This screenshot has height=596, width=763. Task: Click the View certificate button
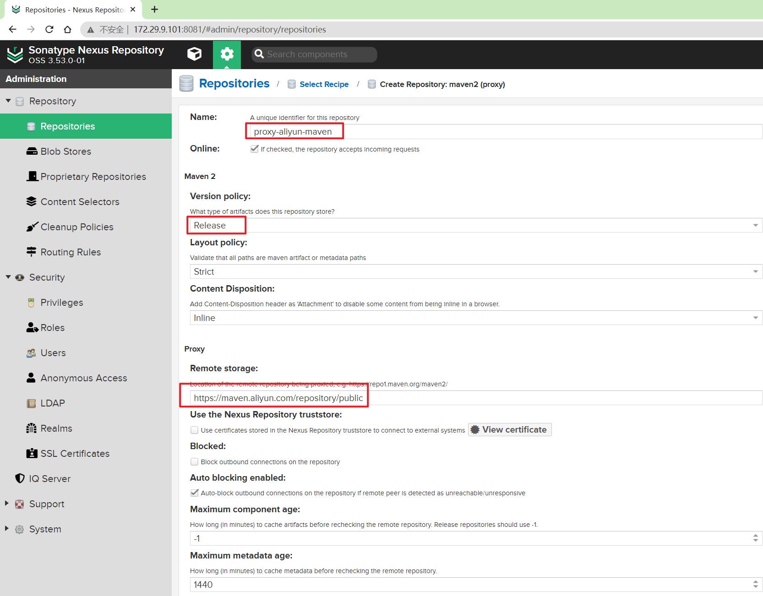click(x=510, y=429)
